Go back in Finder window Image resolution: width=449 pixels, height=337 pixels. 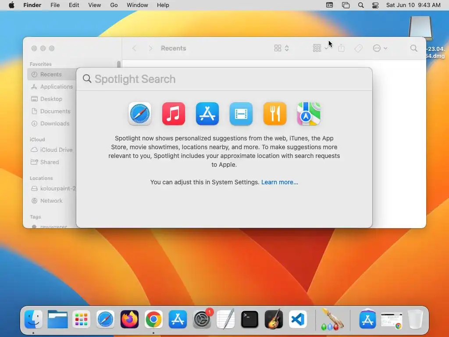pos(134,48)
